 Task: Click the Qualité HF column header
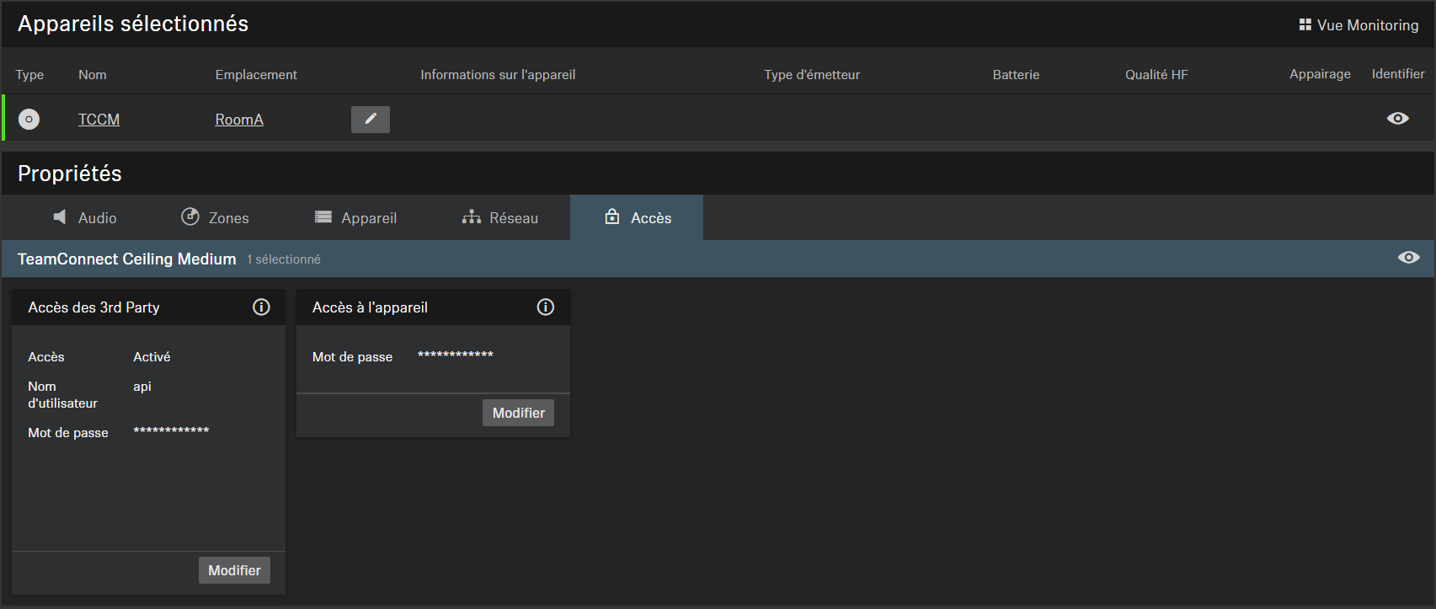tap(1156, 75)
